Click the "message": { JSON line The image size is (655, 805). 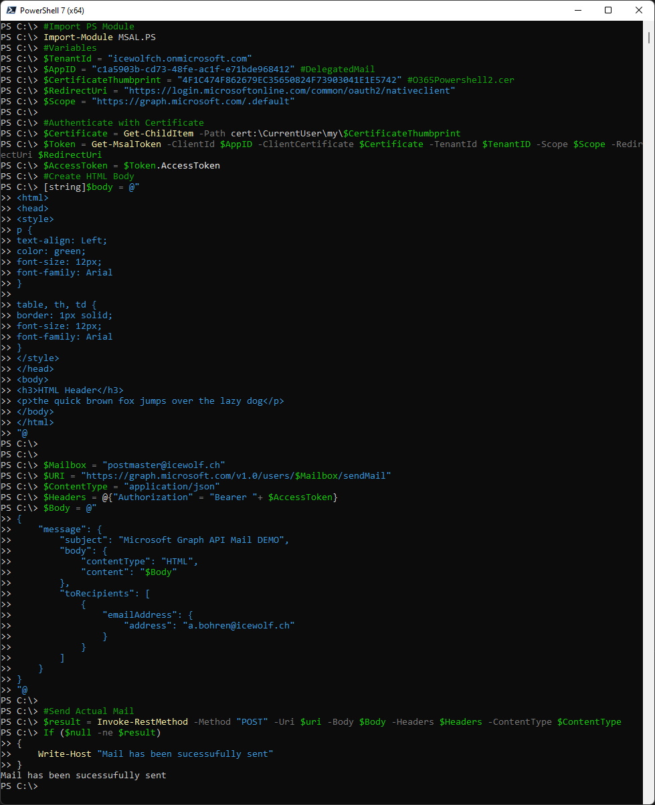point(70,530)
